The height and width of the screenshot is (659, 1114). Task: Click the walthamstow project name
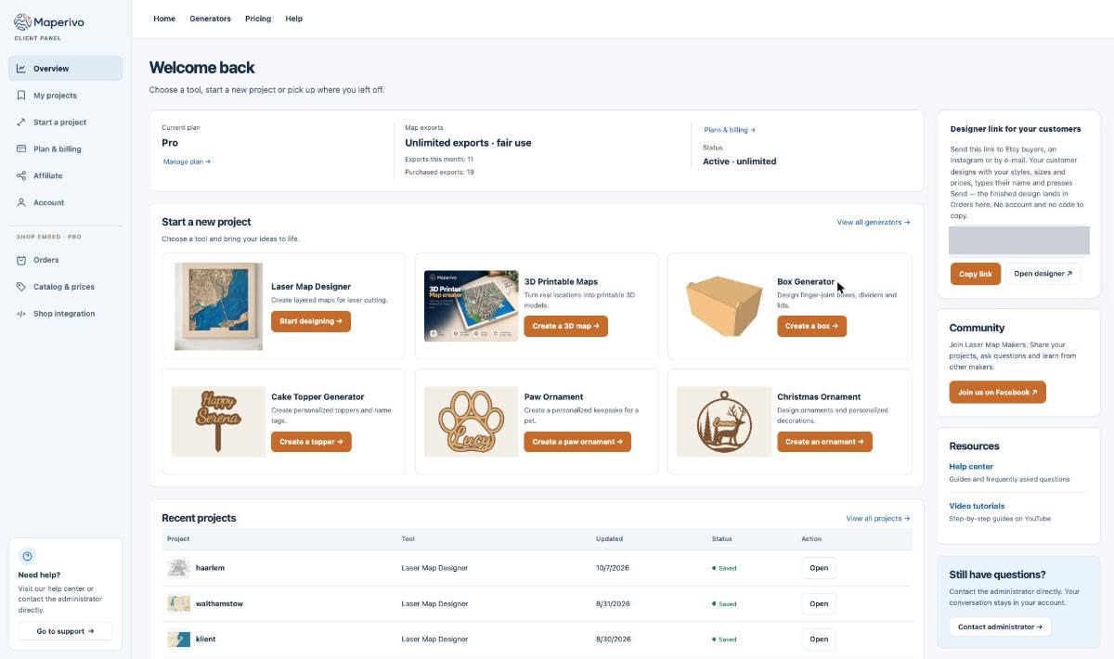click(219, 604)
